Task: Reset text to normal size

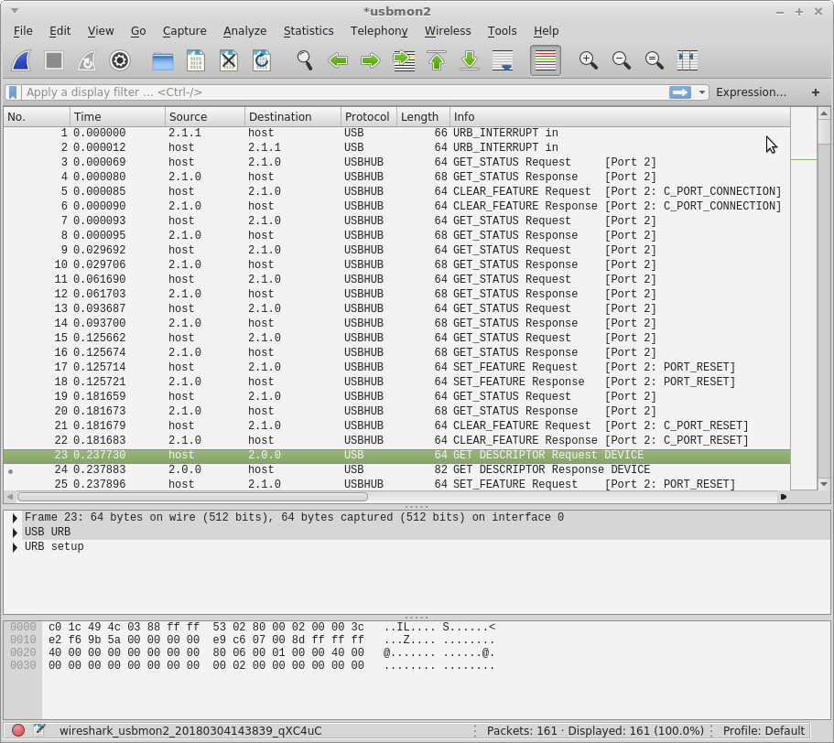Action: click(x=655, y=60)
